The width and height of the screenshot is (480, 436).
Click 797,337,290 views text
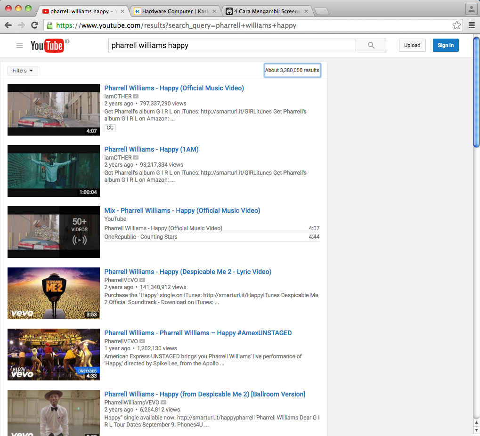163,104
